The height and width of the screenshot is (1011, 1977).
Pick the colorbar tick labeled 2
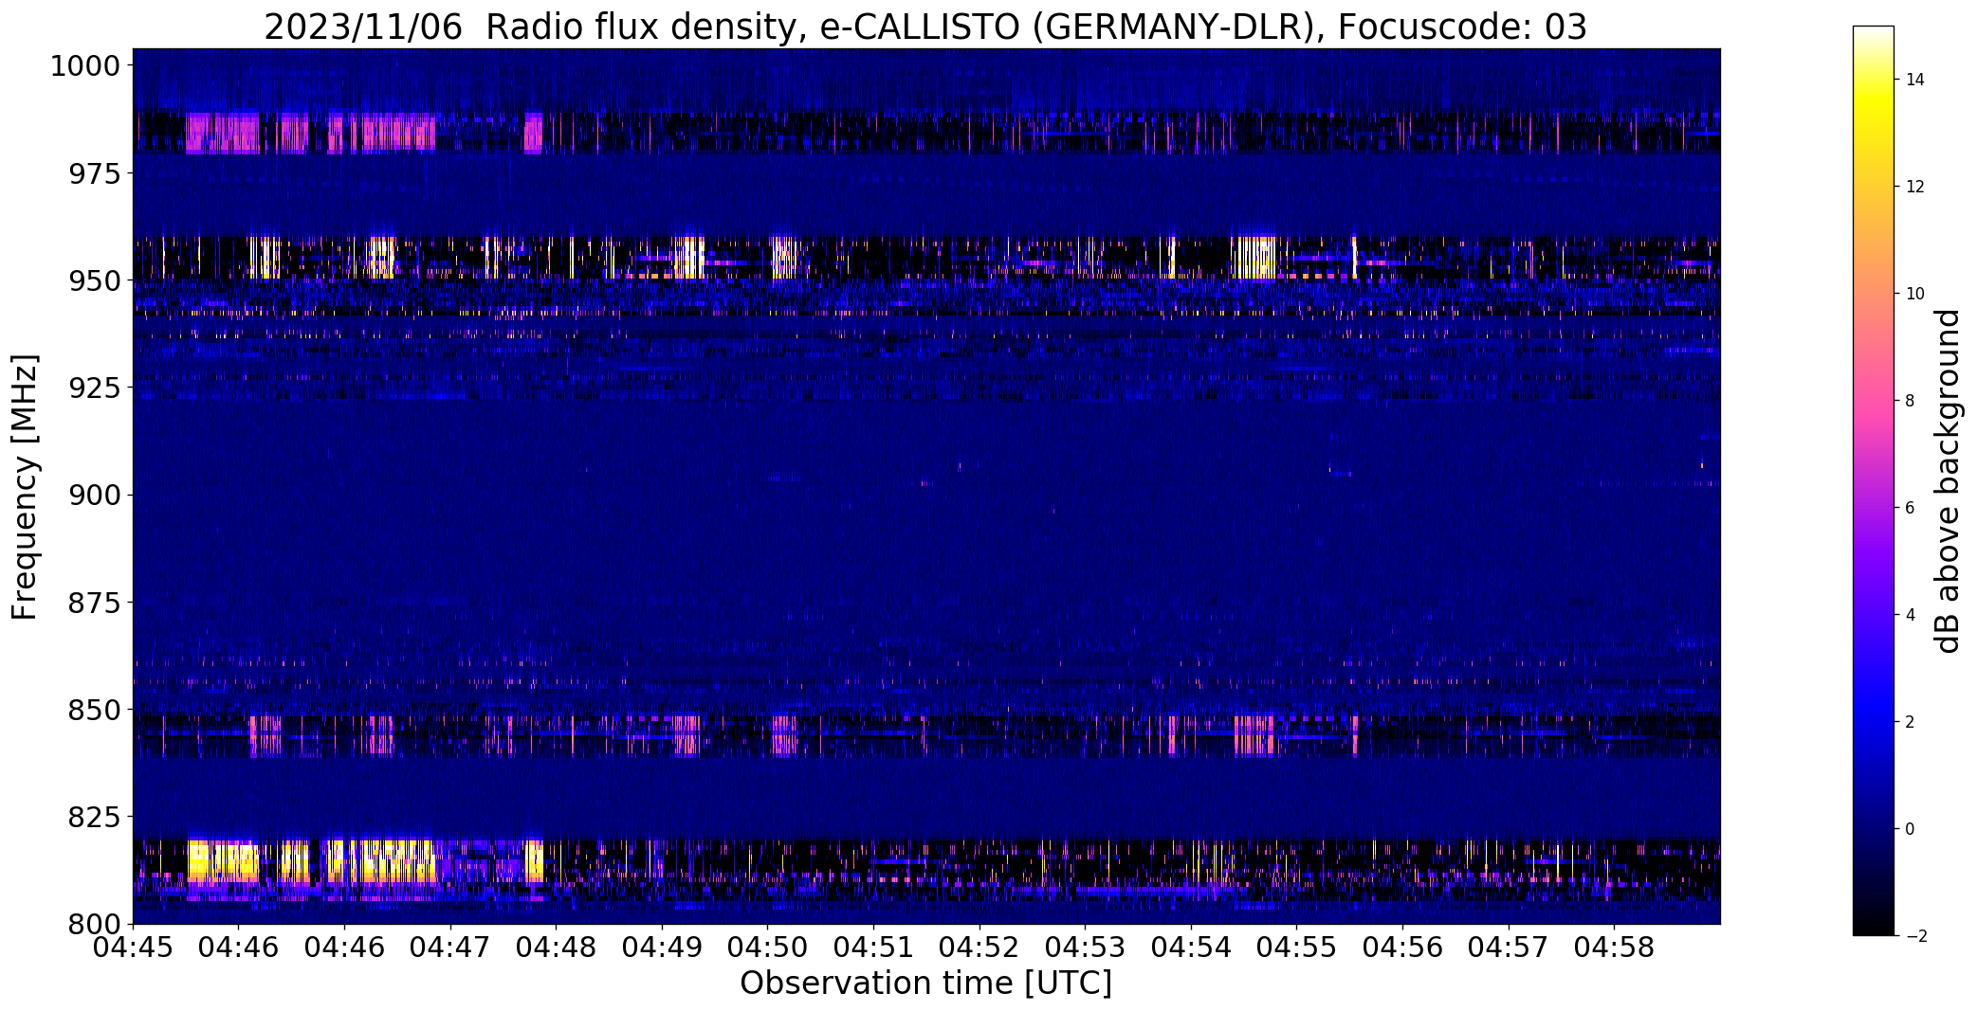point(1910,722)
